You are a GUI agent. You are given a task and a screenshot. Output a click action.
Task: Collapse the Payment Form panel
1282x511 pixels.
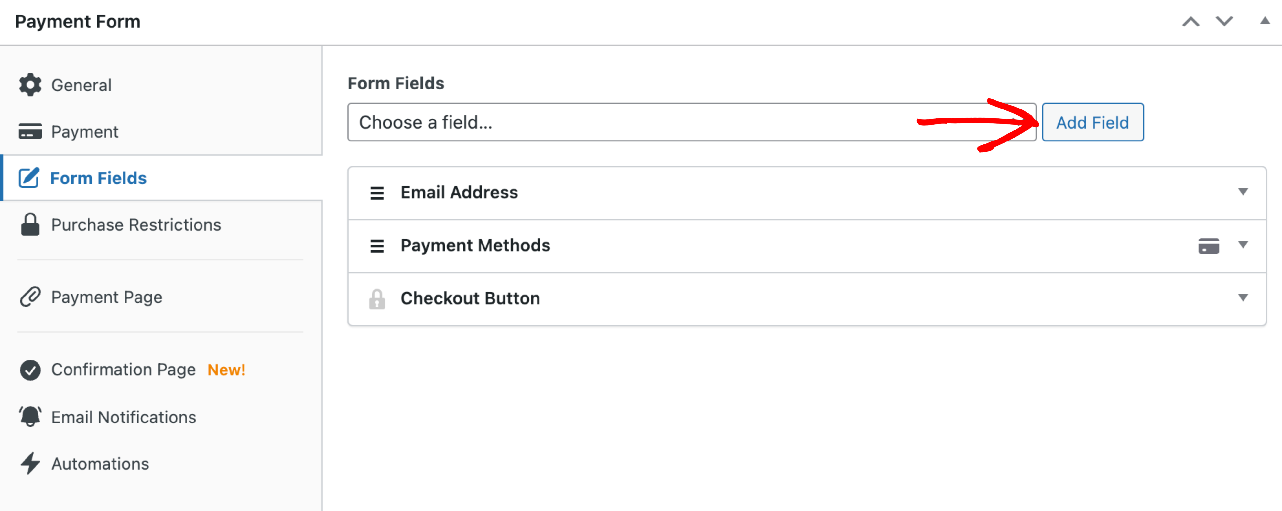(x=1265, y=21)
